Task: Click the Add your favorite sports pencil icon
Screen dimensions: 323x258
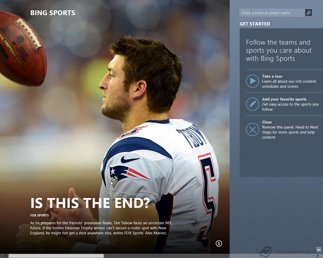Action: tap(253, 104)
